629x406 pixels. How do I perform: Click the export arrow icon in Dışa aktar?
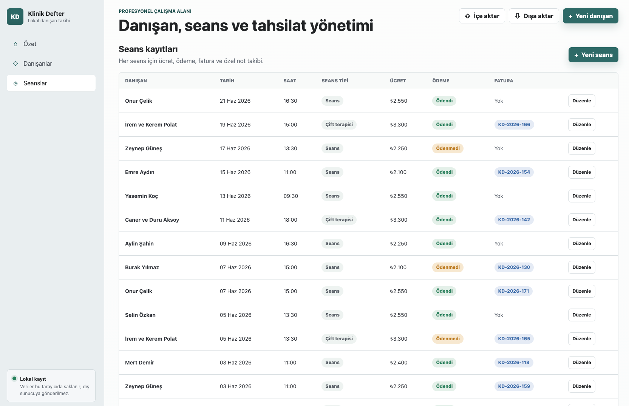518,16
